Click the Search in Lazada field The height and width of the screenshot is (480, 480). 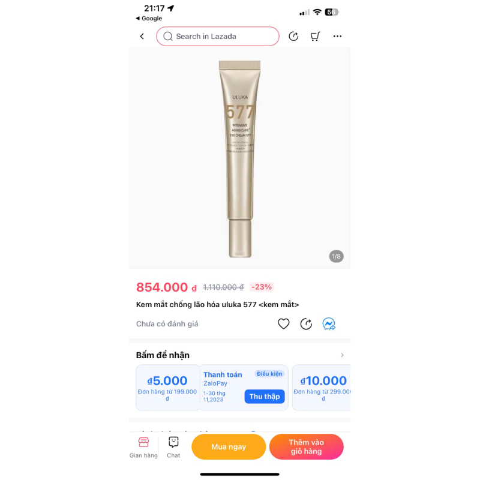coord(218,37)
